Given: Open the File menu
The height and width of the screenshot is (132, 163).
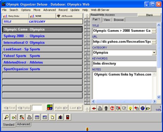Looking at the screenshot, I should 4,10.
